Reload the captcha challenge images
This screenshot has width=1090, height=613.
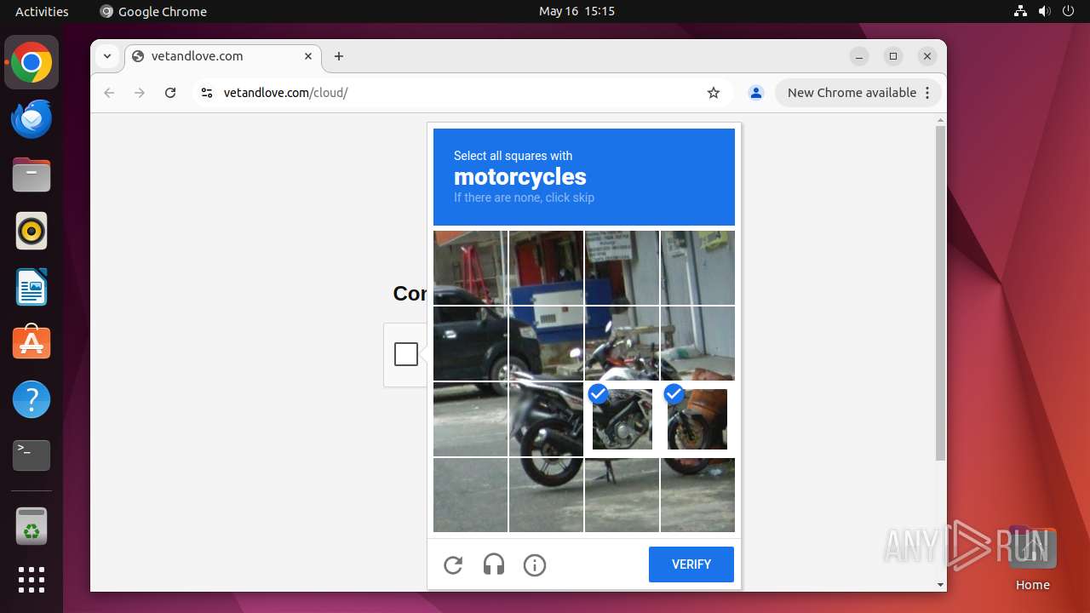point(453,564)
